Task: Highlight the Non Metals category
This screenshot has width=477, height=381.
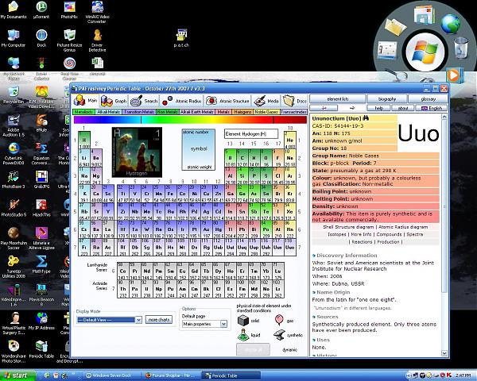Action: point(167,112)
